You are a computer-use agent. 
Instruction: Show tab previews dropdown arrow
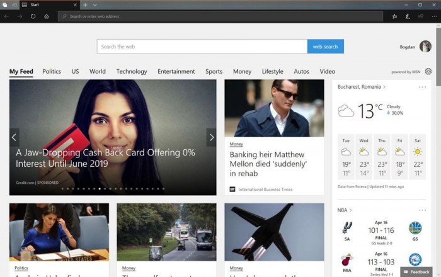[94, 5]
